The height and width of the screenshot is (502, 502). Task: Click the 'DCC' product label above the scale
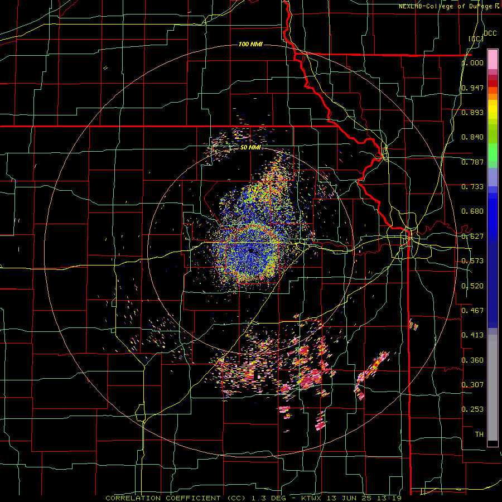click(490, 33)
